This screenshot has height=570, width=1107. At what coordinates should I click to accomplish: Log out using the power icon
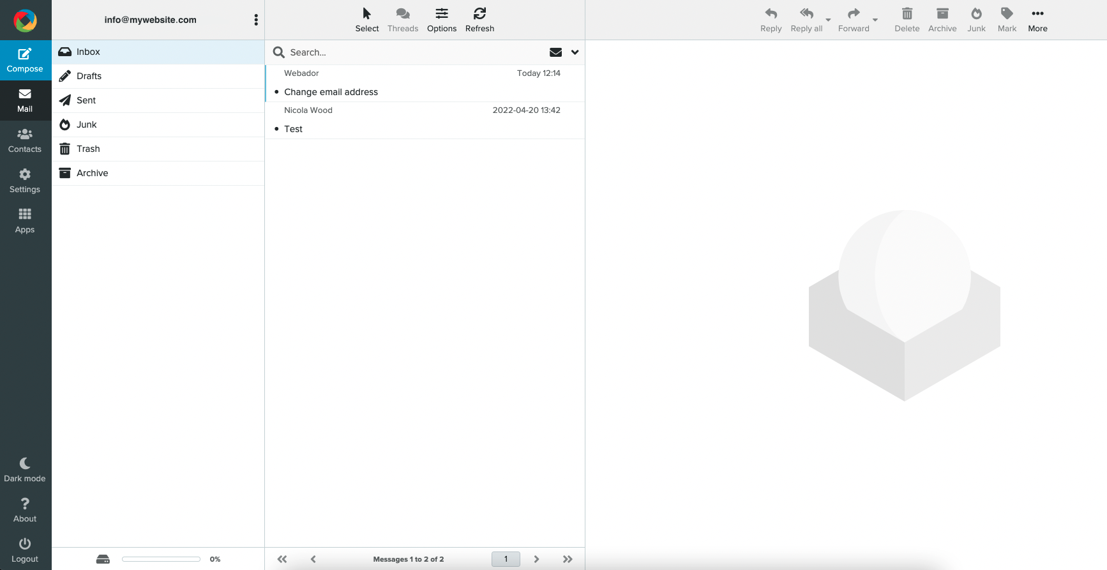click(25, 550)
